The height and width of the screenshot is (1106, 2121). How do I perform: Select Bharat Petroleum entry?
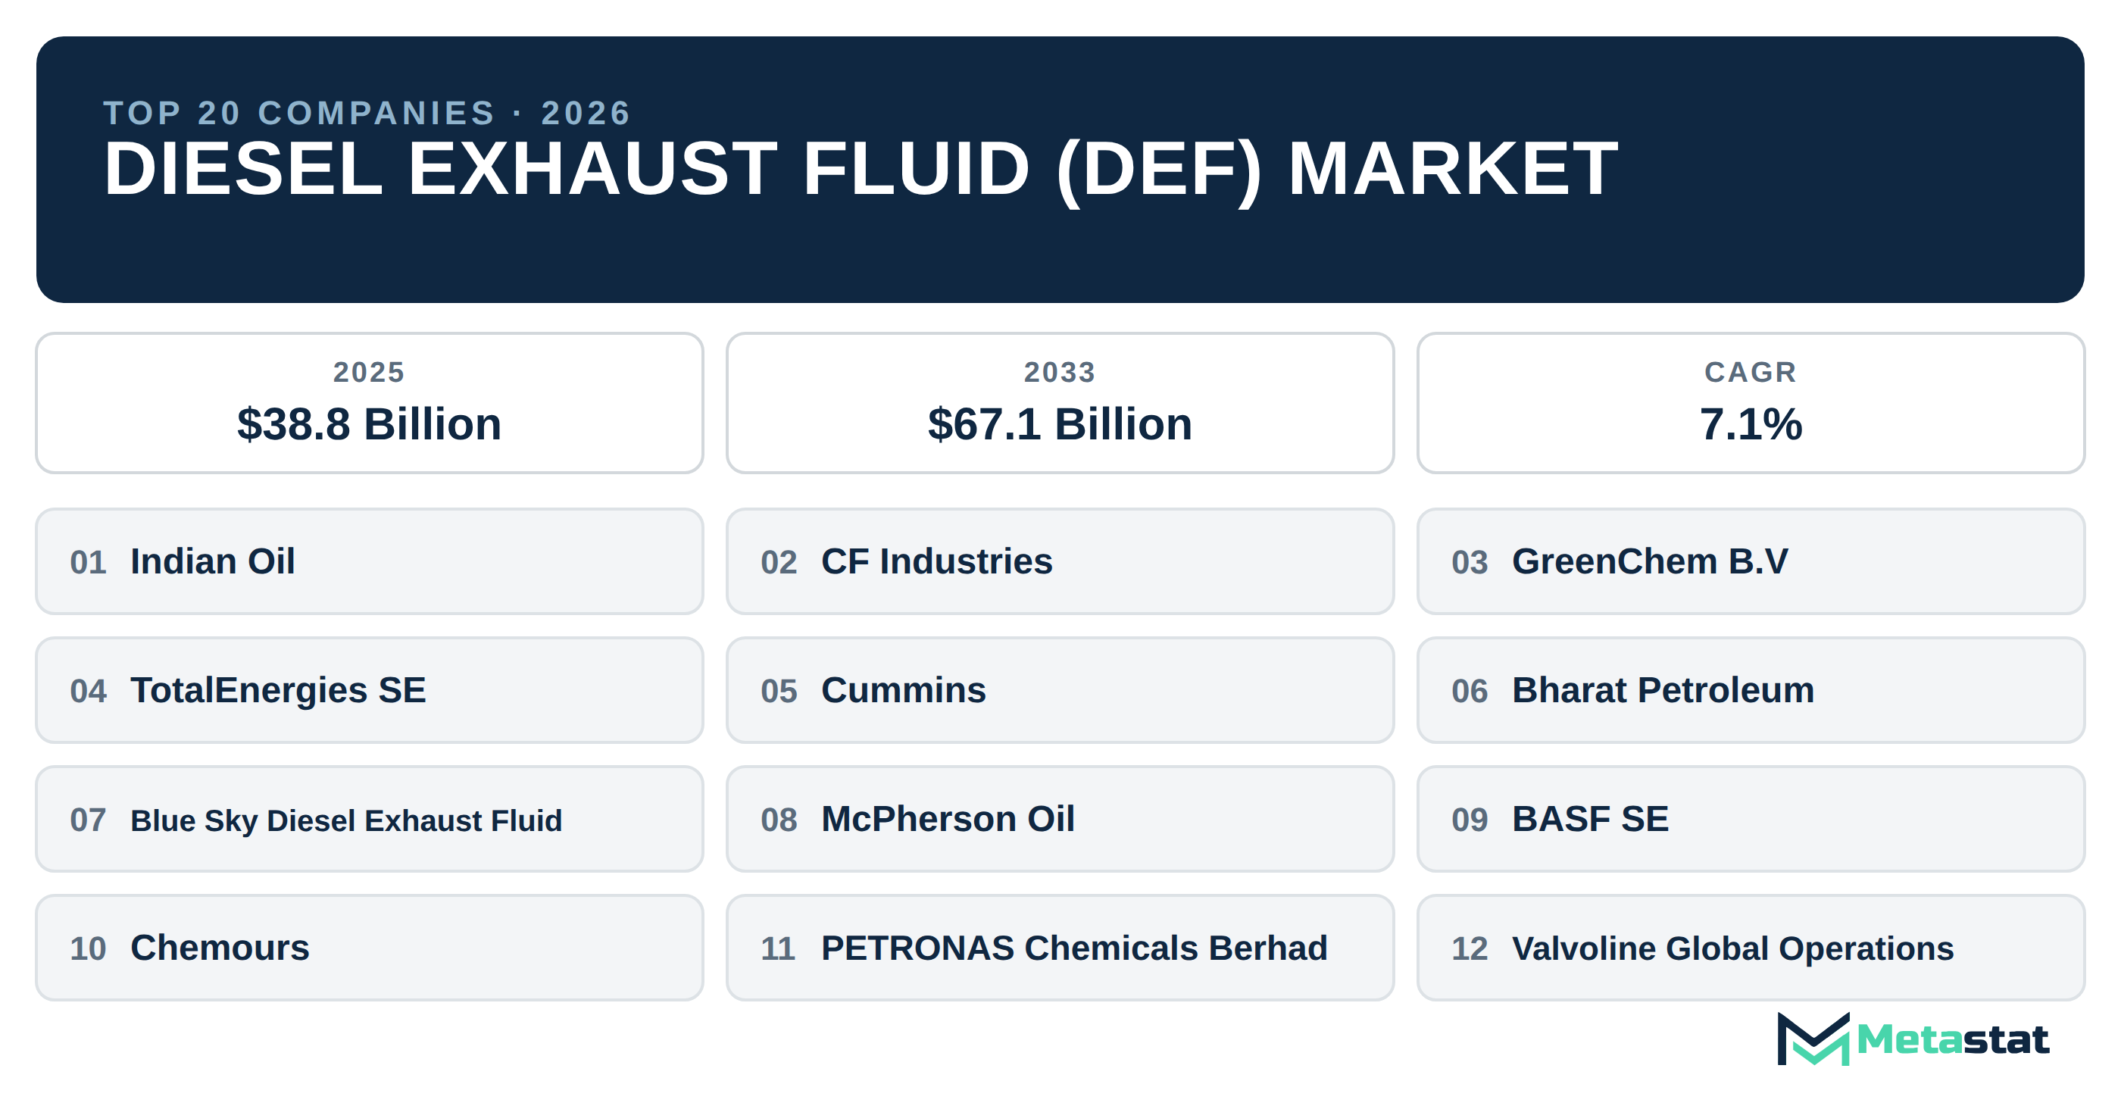coord(1751,690)
